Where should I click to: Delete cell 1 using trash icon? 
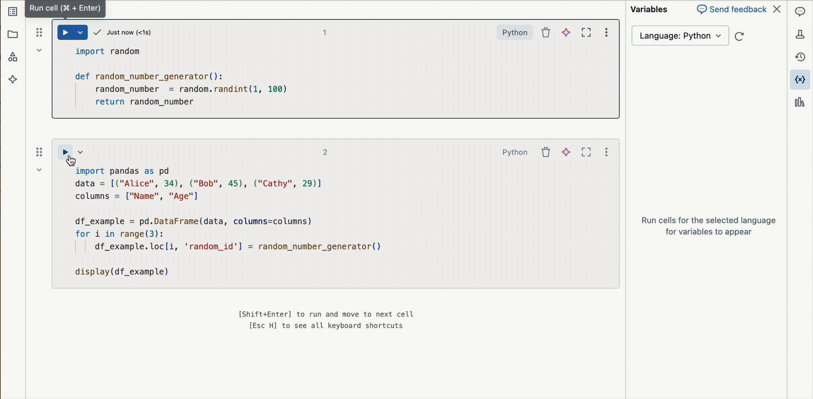[x=546, y=33]
